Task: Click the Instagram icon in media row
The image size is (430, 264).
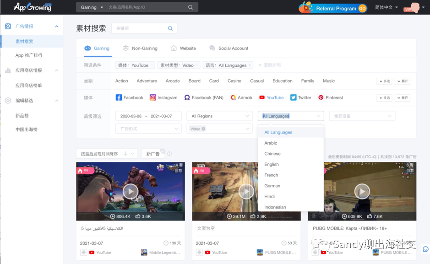Action: pyautogui.click(x=152, y=97)
